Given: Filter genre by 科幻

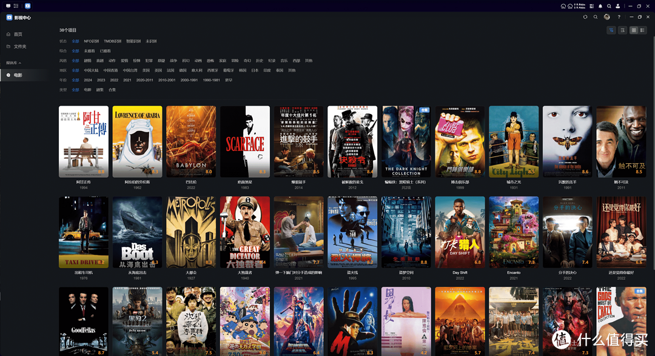Looking at the screenshot, I should click(186, 61).
